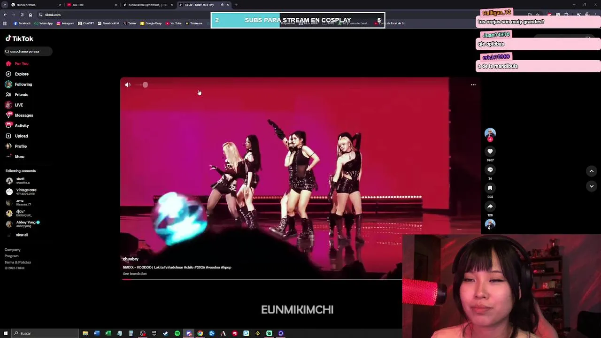The width and height of the screenshot is (601, 338).
Task: Click the TikTok logo
Action: 20,38
